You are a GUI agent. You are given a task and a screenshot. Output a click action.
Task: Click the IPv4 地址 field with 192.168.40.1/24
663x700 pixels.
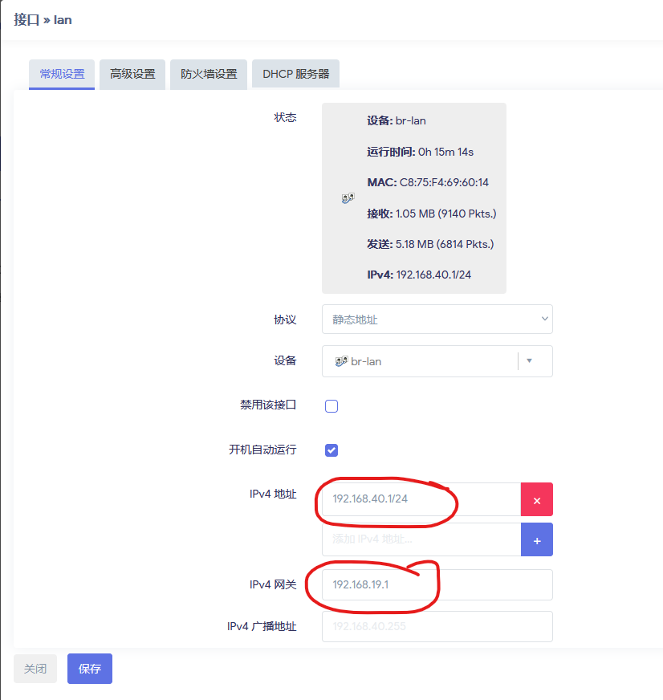[421, 499]
